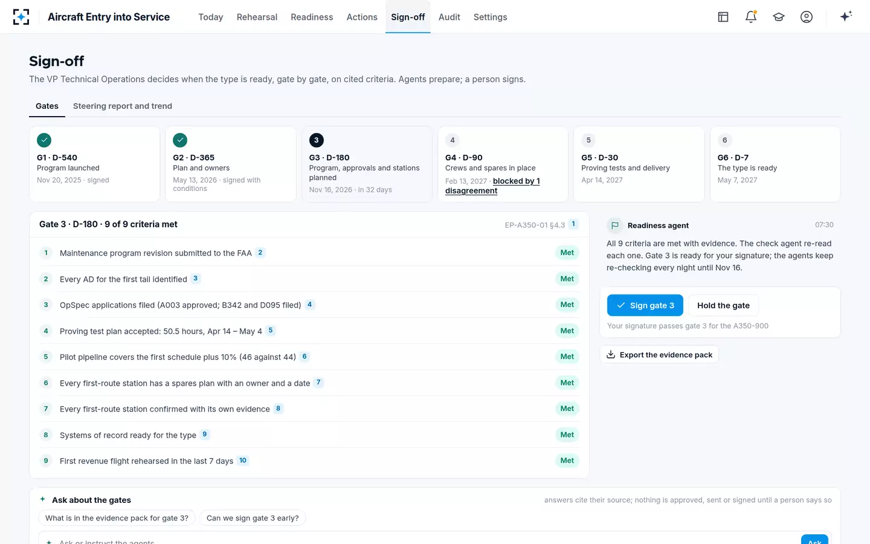The image size is (870, 544).
Task: Open the Audit tab
Action: click(x=449, y=17)
